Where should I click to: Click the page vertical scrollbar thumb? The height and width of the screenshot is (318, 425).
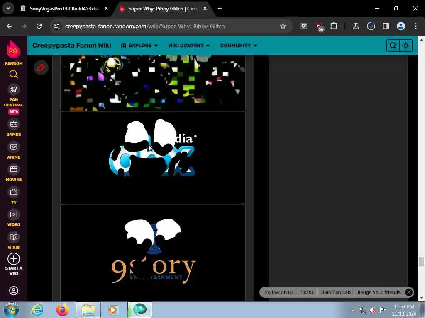[x=421, y=262]
